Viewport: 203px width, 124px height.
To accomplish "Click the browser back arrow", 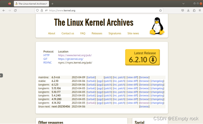I will click(x=4, y=11).
